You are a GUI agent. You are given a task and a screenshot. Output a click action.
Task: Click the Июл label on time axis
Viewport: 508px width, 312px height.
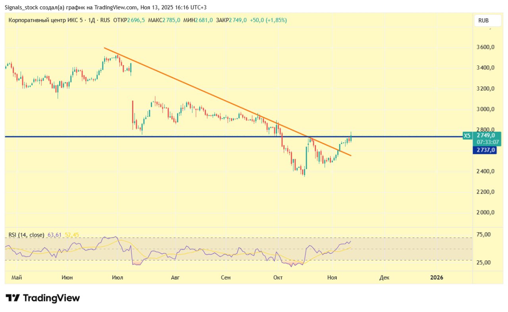pyautogui.click(x=117, y=277)
